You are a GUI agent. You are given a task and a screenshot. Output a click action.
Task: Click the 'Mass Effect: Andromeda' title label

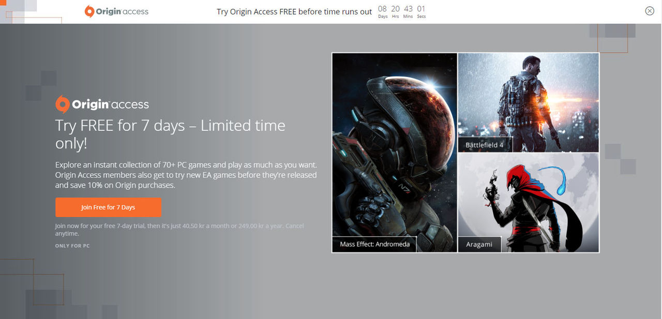click(374, 244)
